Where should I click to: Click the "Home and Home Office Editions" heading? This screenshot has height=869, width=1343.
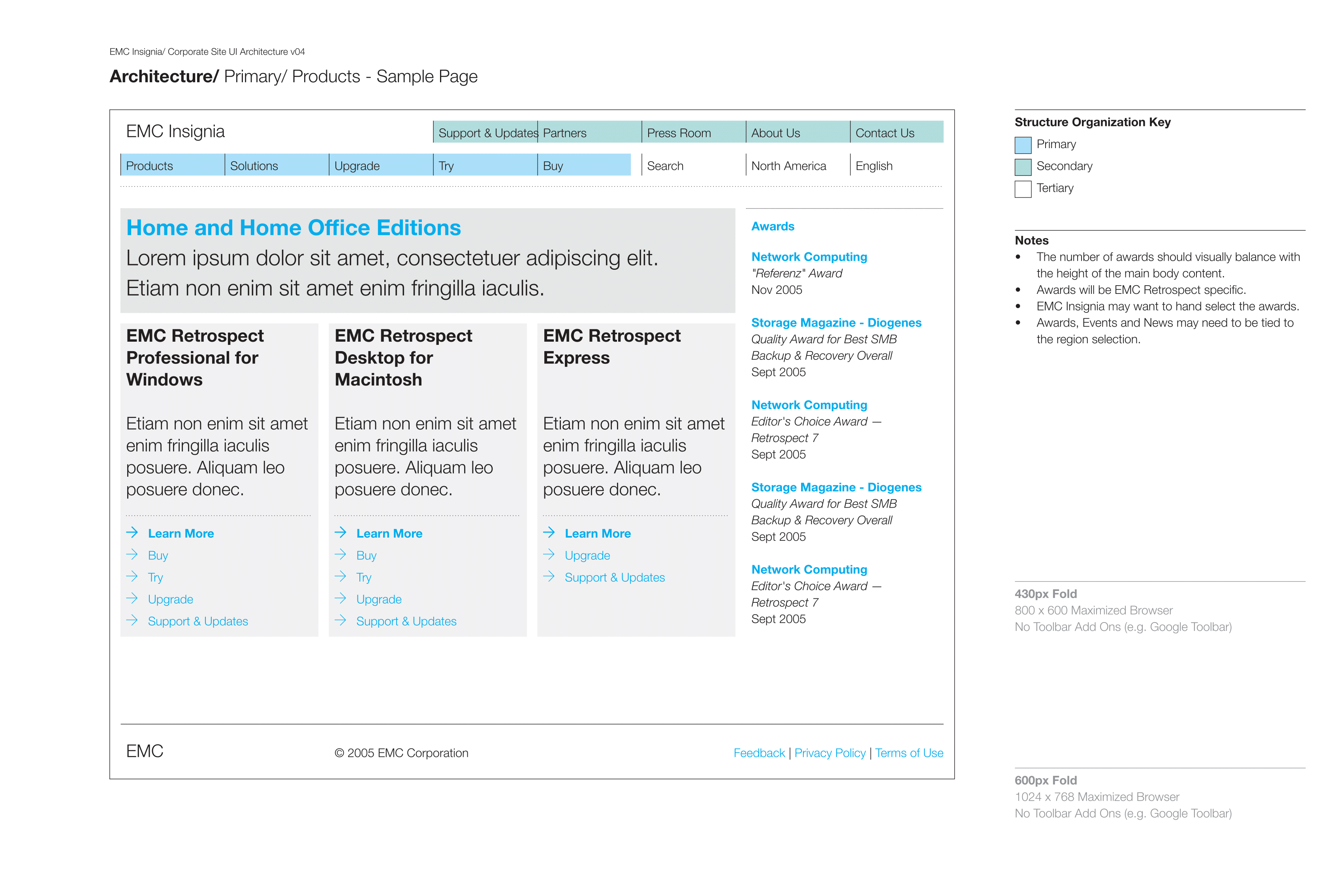293,228
